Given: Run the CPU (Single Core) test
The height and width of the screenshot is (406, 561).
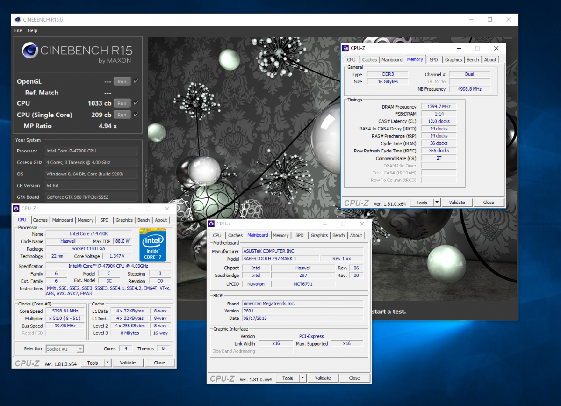Looking at the screenshot, I should (x=122, y=115).
